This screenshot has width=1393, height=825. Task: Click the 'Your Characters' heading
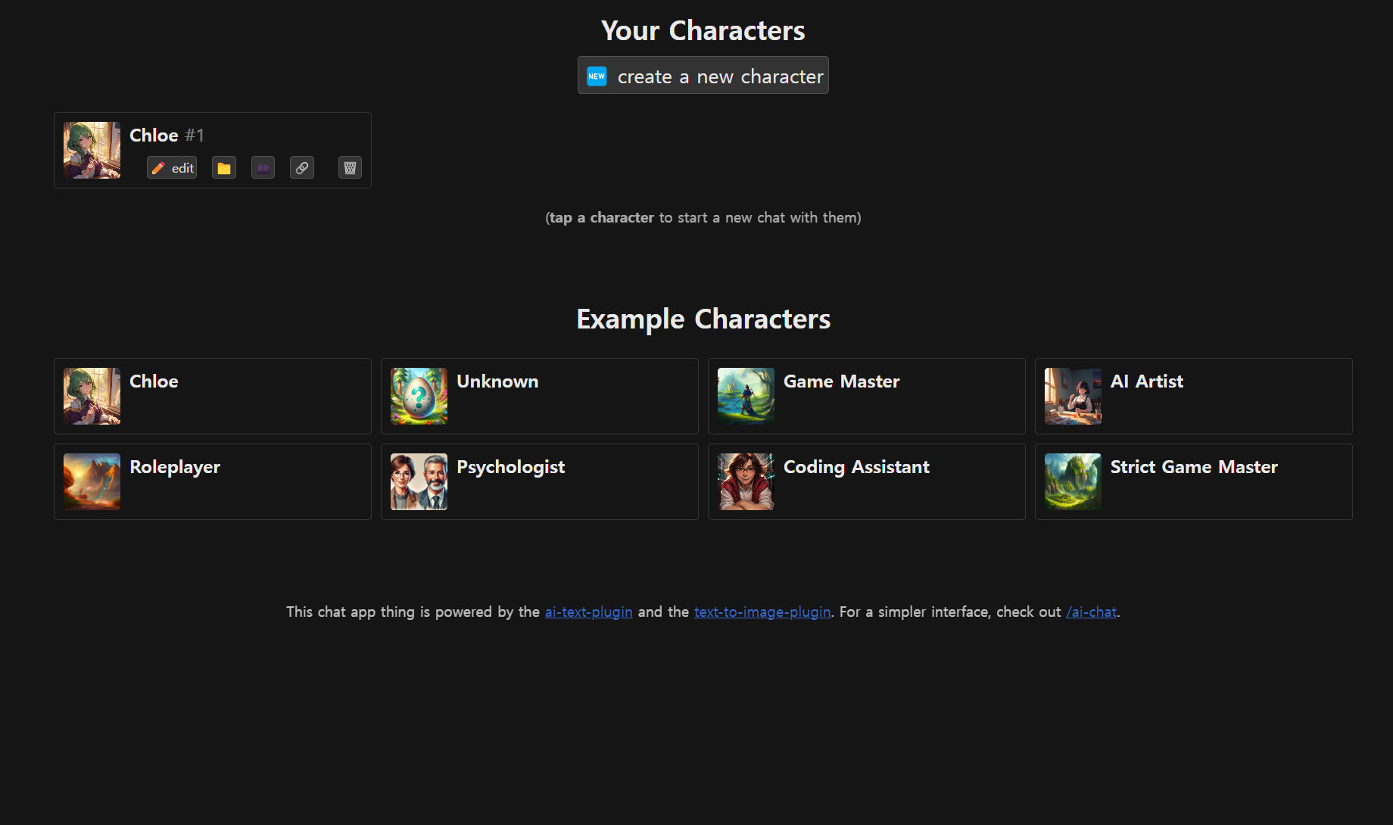[x=703, y=30]
